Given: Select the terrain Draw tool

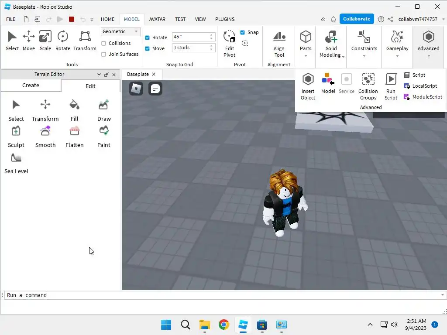Looking at the screenshot, I should [x=104, y=110].
